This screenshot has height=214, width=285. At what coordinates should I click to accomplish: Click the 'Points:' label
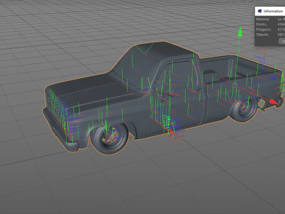click(261, 24)
